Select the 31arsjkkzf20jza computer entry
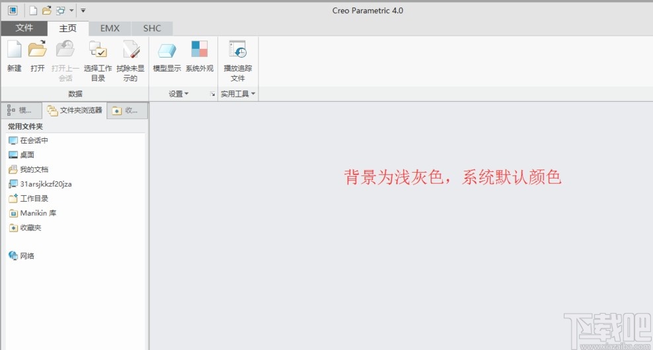 (x=40, y=184)
